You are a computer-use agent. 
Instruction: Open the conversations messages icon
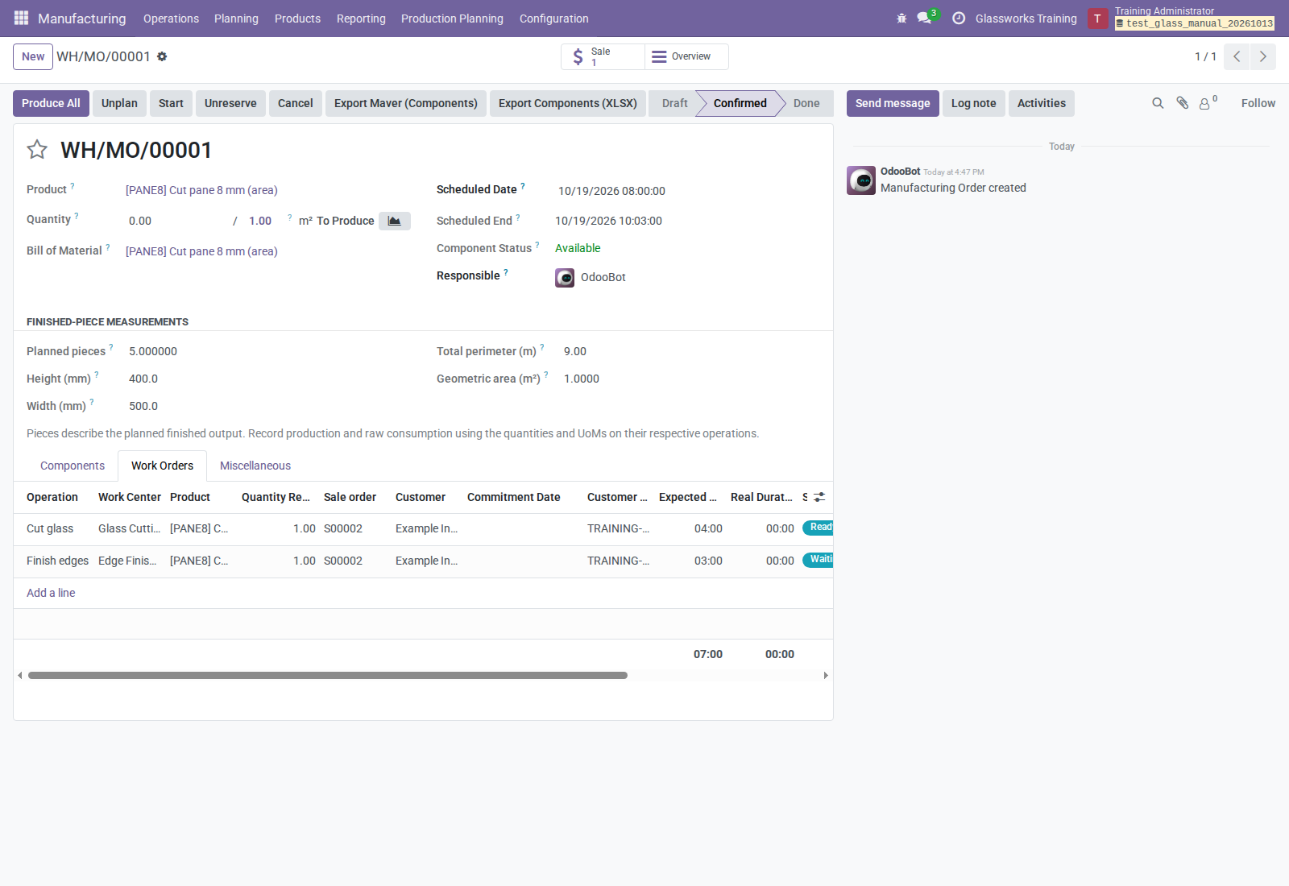[924, 18]
